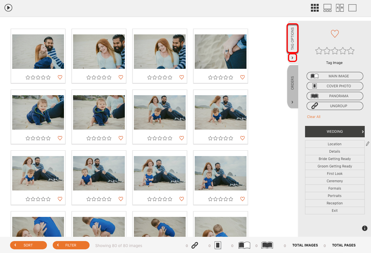
Task: Edit tag list with pencil icon
Action: [368, 144]
